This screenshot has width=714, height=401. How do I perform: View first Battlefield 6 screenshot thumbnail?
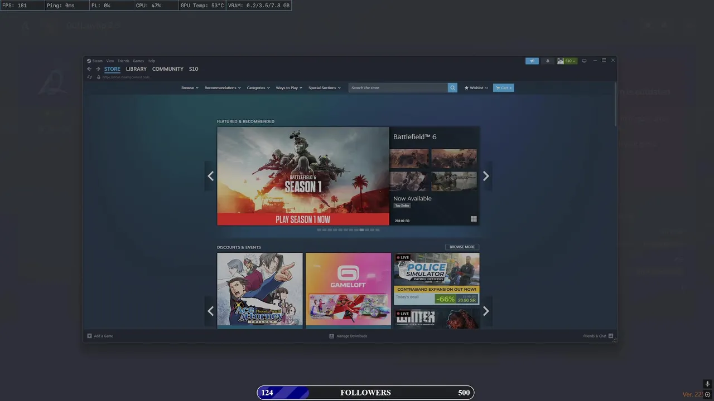pyautogui.click(x=409, y=159)
